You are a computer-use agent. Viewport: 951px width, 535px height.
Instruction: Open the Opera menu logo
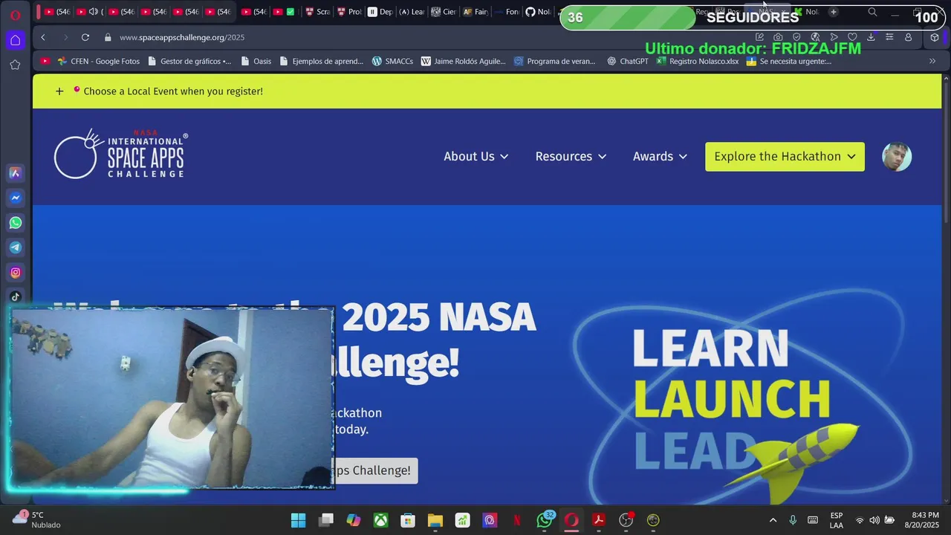[15, 15]
